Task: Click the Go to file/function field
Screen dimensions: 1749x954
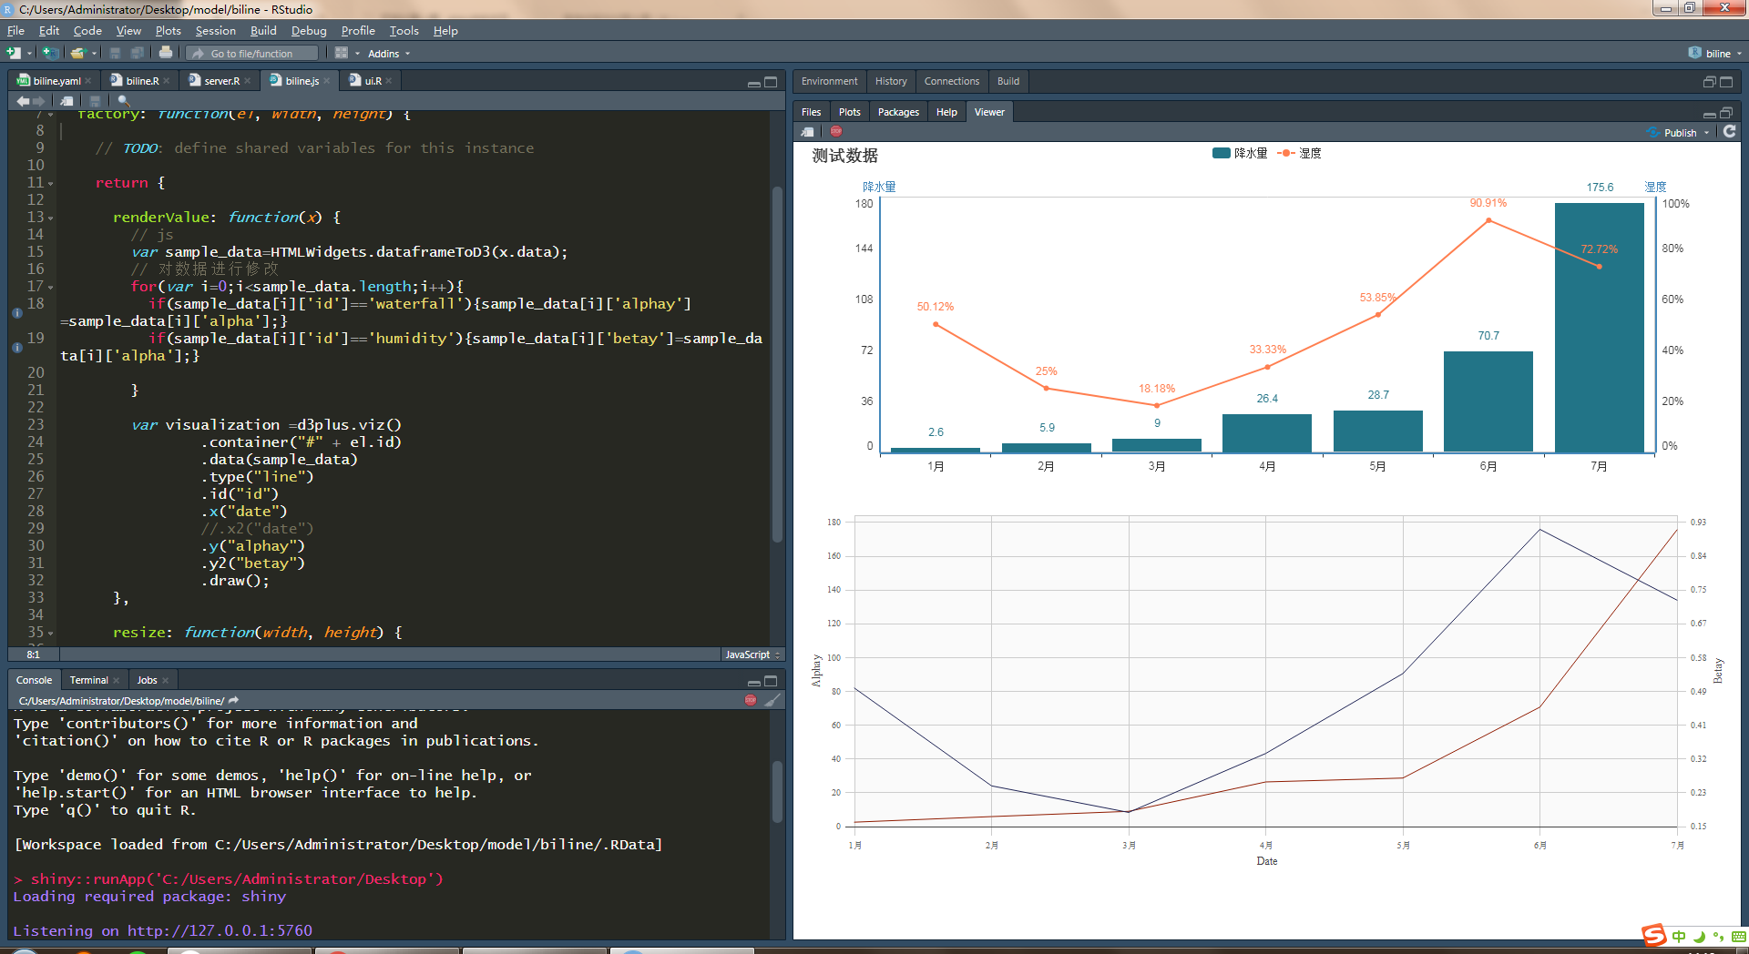Action: tap(252, 54)
